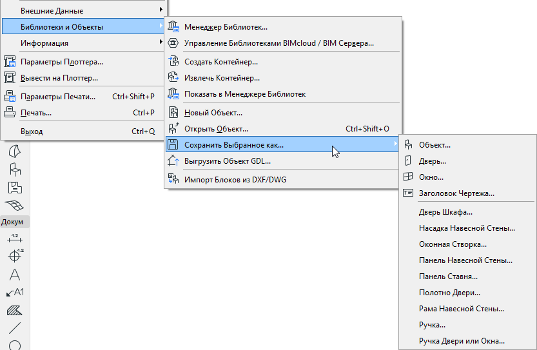Open Управление Библиотеками BIMcloud
The image size is (537, 350).
[282, 43]
